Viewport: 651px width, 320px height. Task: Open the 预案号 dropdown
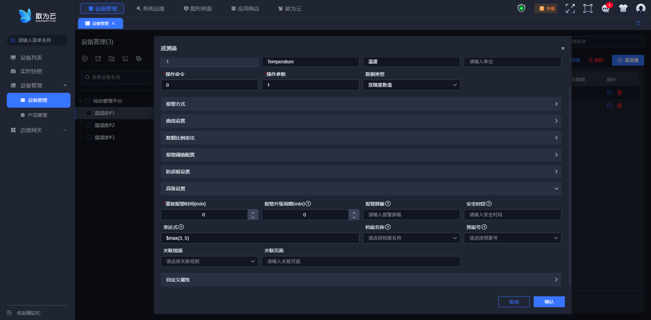(x=512, y=238)
